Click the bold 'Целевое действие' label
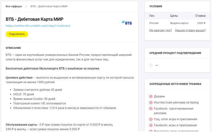The height and width of the screenshot is (132, 212). point(19,78)
